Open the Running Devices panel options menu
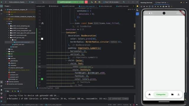Viewport: 189px width, 106px height. (184, 3)
